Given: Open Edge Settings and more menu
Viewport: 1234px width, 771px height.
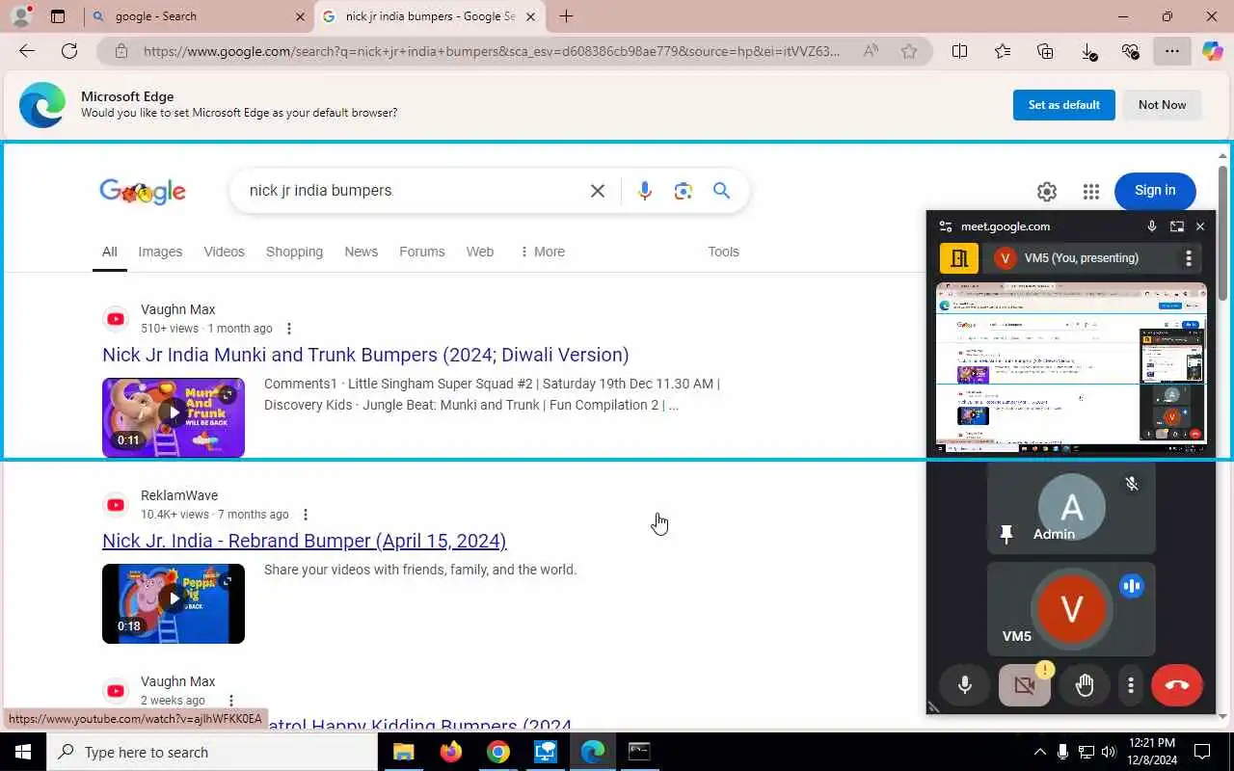Looking at the screenshot, I should 1172,51.
